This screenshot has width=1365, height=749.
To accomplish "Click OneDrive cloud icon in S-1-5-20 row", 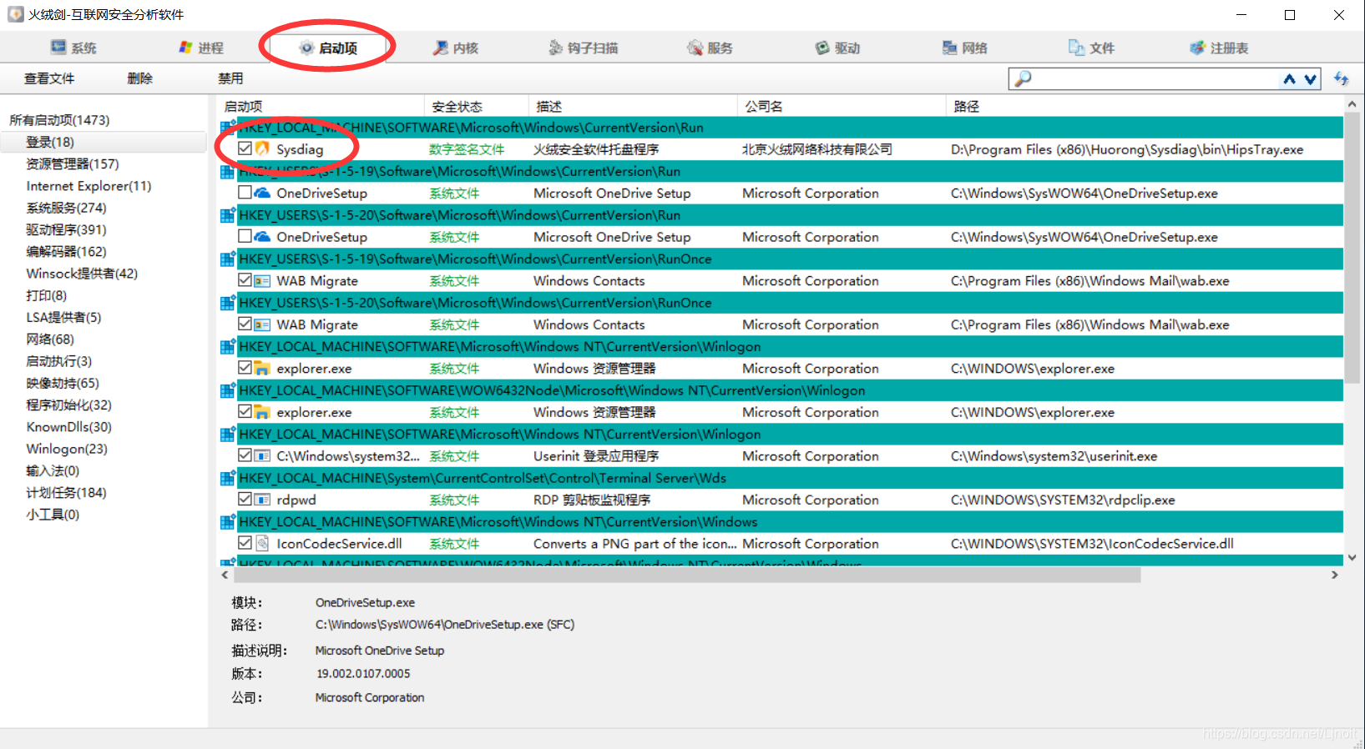I will (262, 236).
